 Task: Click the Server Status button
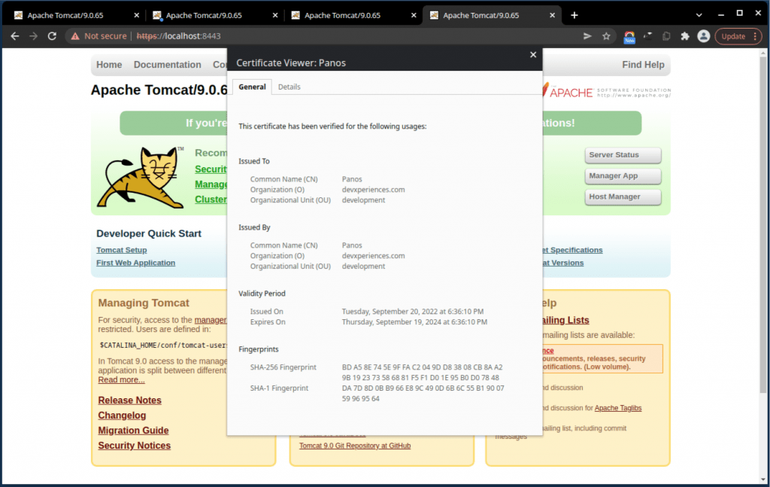(x=623, y=155)
